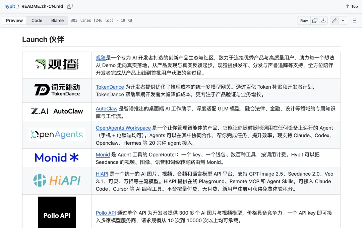
Task: Copy raw file contents icon
Action: 315,20
